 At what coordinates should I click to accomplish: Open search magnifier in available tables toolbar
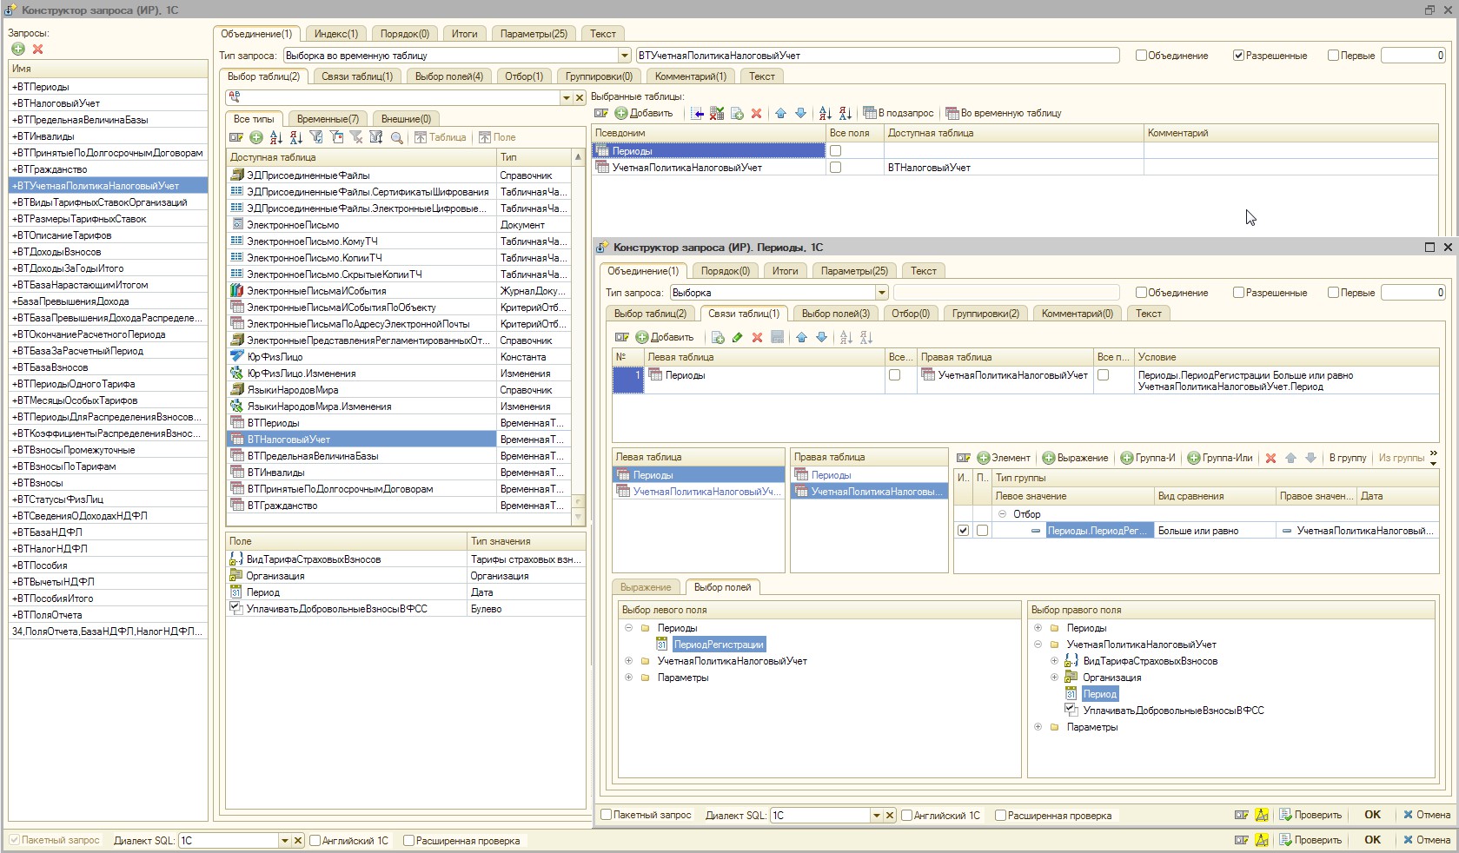pos(396,137)
